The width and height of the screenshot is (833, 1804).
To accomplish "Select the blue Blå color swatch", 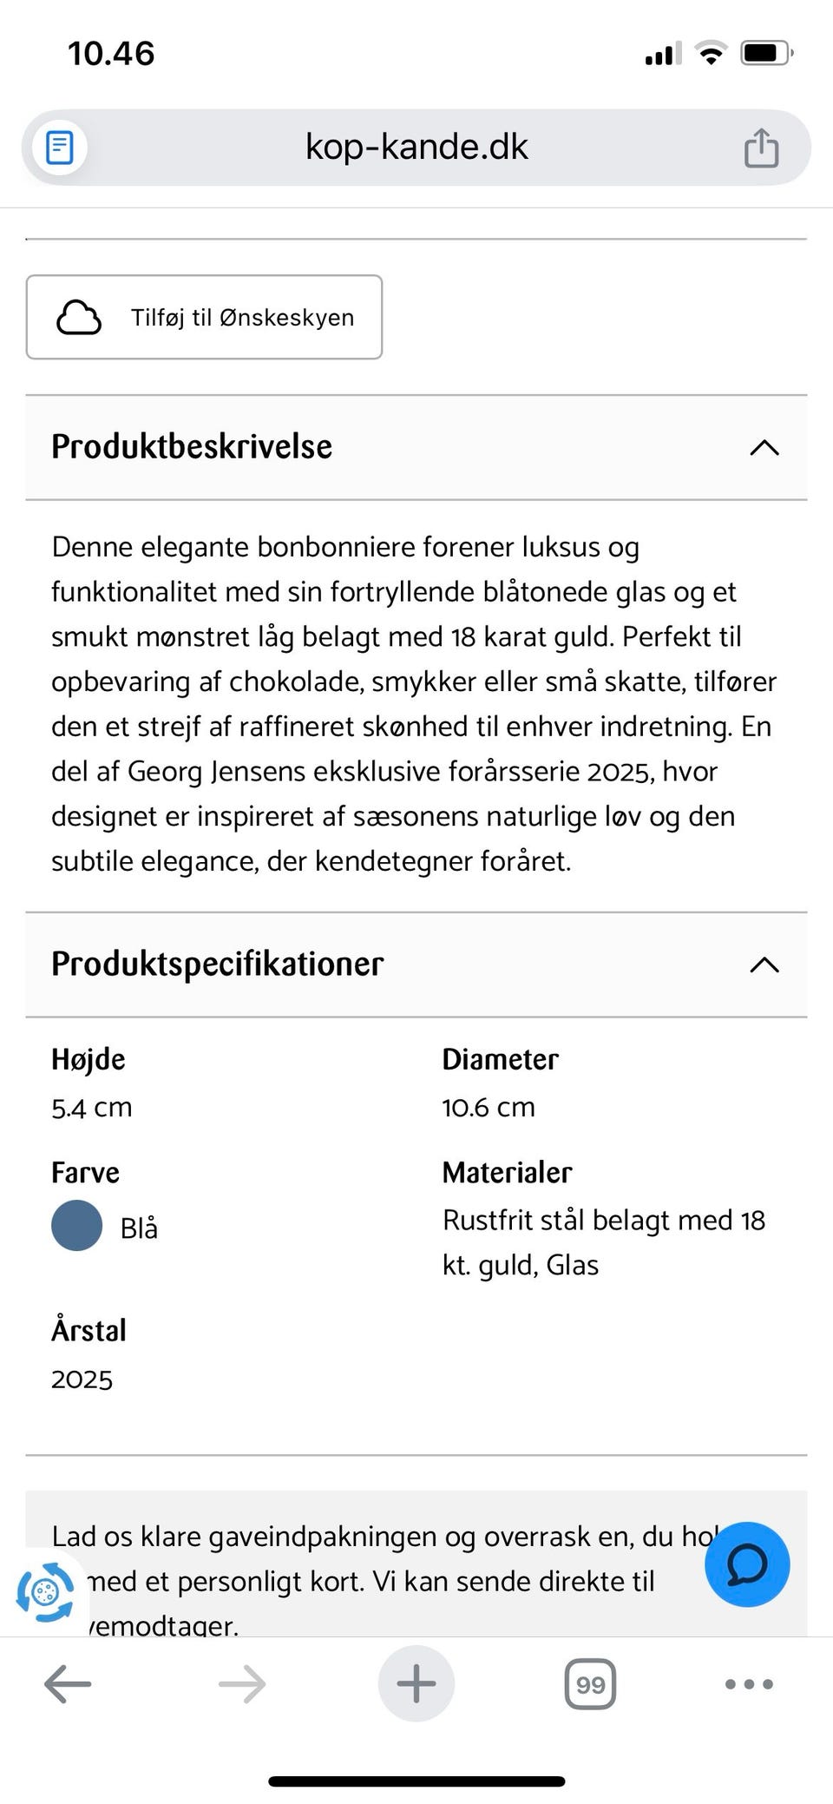I will (77, 1226).
